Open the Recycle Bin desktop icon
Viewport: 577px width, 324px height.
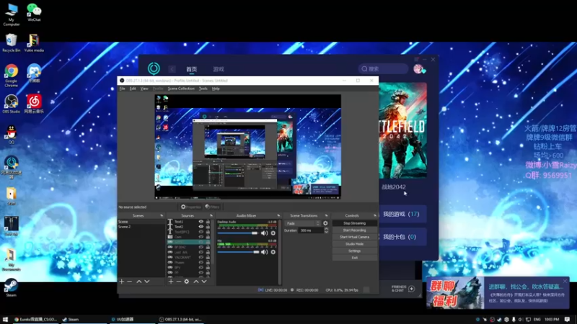[x=11, y=42]
